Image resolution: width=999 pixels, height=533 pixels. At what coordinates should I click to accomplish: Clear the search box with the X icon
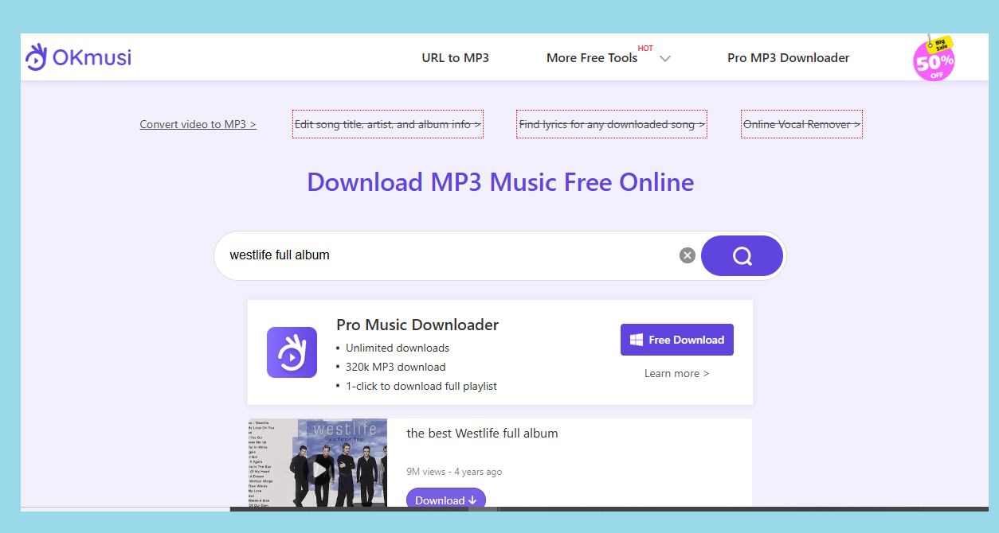pyautogui.click(x=688, y=255)
